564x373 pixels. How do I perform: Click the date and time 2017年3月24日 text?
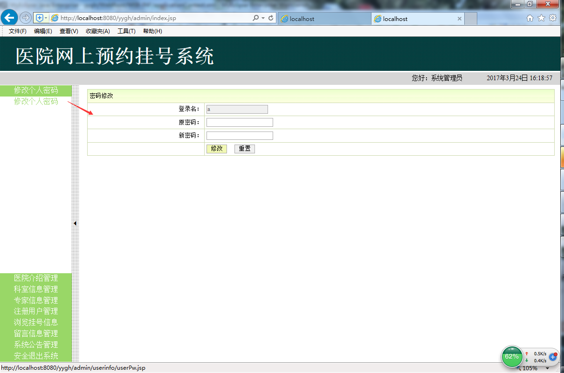[x=520, y=78]
